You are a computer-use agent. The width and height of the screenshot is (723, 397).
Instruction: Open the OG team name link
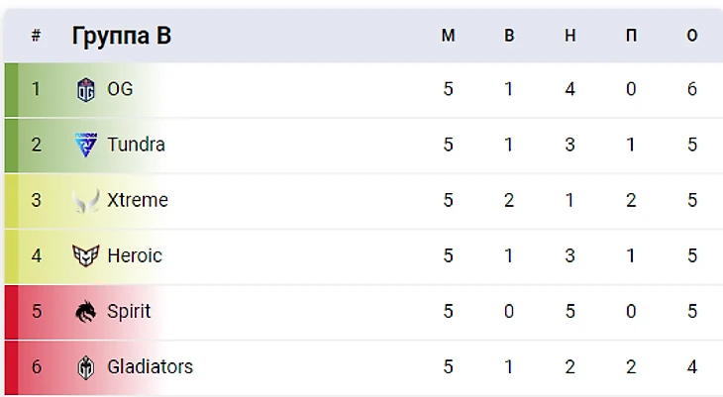[120, 90]
